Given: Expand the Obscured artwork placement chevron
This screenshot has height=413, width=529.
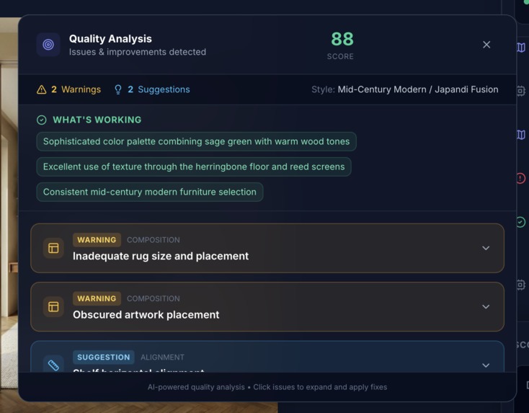Looking at the screenshot, I should tap(486, 307).
